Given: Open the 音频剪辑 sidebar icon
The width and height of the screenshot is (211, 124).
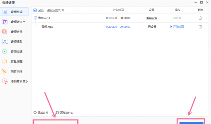Looking at the screenshot, I should click(x=5, y=12).
